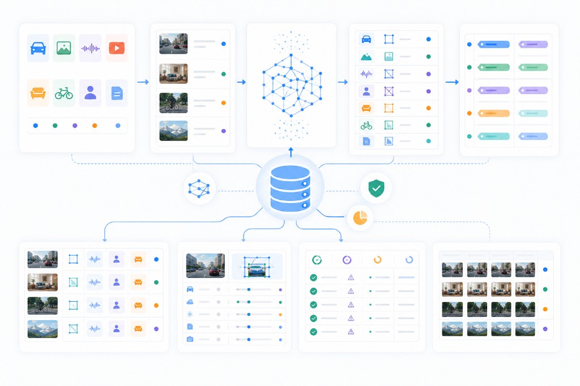Viewport: 580px width, 386px height.
Task: Select the orange dot in the color dot row
Action: coord(95,126)
